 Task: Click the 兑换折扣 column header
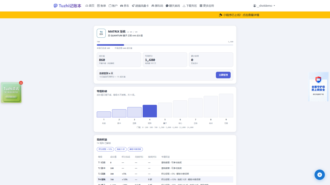click(139, 157)
